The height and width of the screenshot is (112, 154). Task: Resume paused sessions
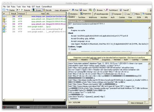pos(26,10)
